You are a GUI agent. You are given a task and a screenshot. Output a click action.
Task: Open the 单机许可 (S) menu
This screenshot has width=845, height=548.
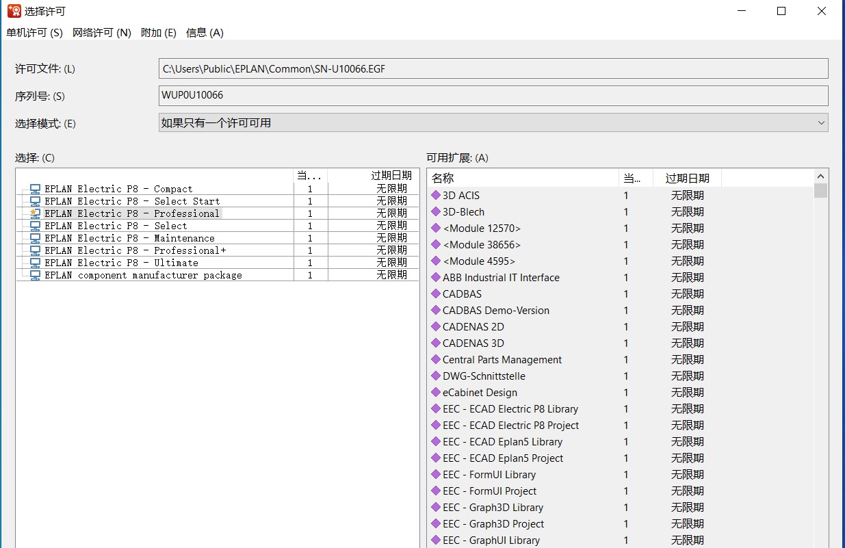coord(34,33)
